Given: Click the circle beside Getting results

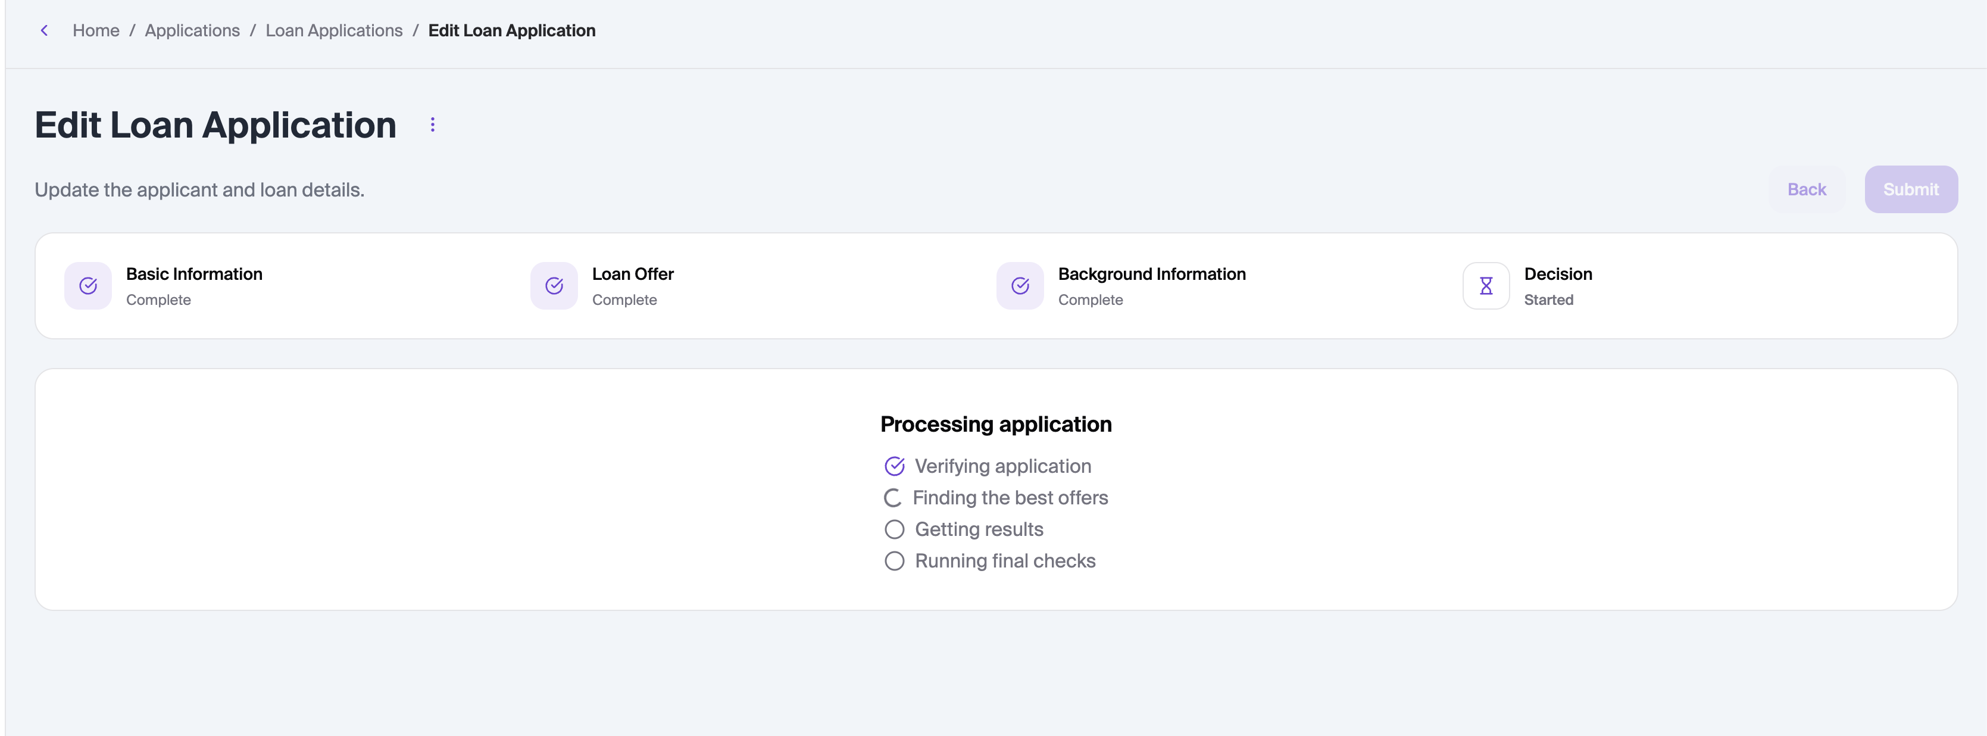Looking at the screenshot, I should point(894,529).
